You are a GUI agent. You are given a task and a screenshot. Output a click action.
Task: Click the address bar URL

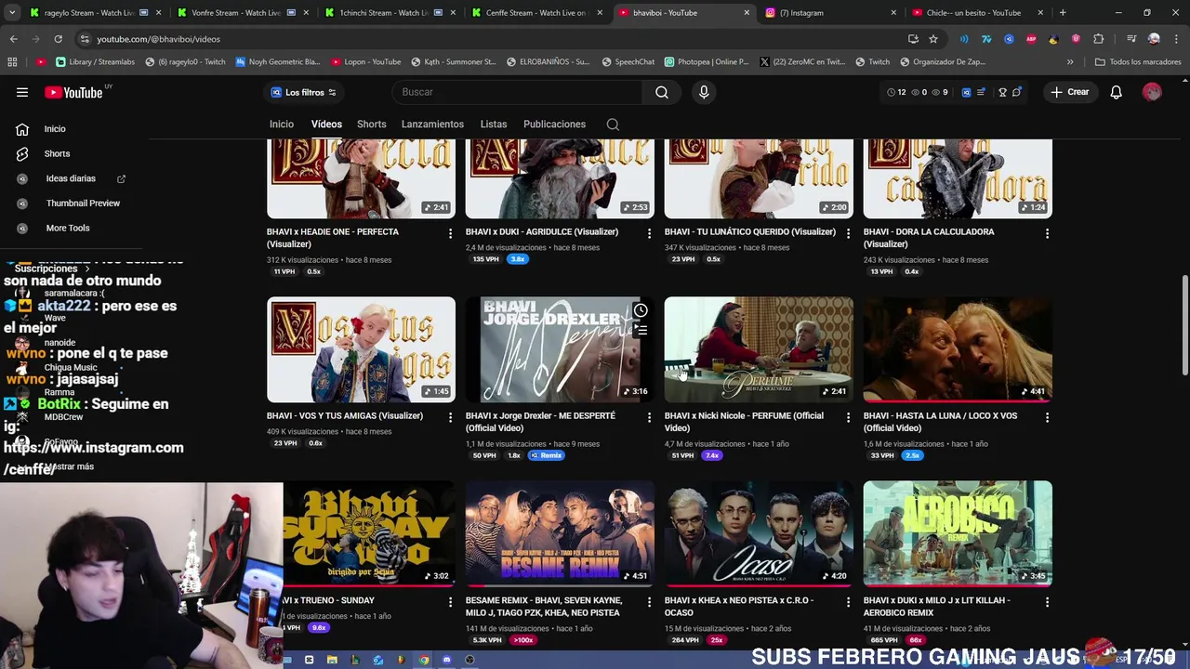[x=158, y=39]
